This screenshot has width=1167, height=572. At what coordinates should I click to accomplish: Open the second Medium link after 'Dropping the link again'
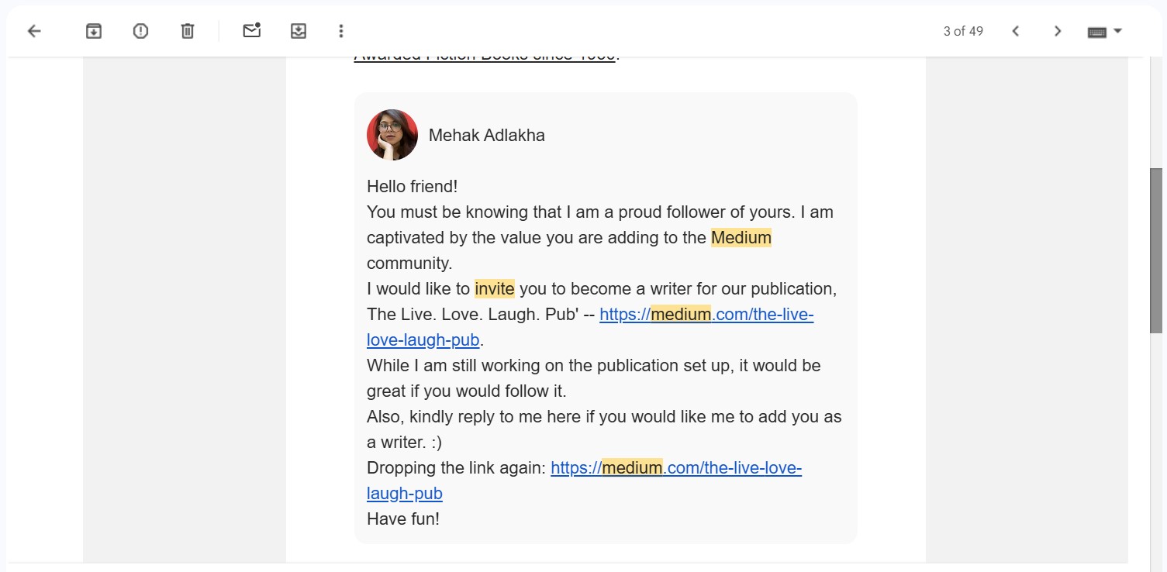(x=675, y=468)
